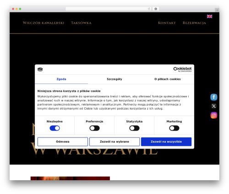Screen dimensions: 229x194
Task: Reload page using browser refresh icon
Action: coord(149,9)
